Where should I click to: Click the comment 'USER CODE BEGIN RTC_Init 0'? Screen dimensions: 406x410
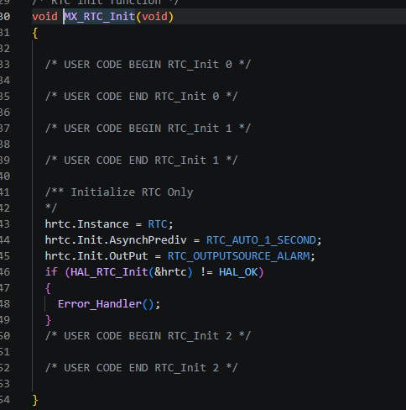[148, 65]
